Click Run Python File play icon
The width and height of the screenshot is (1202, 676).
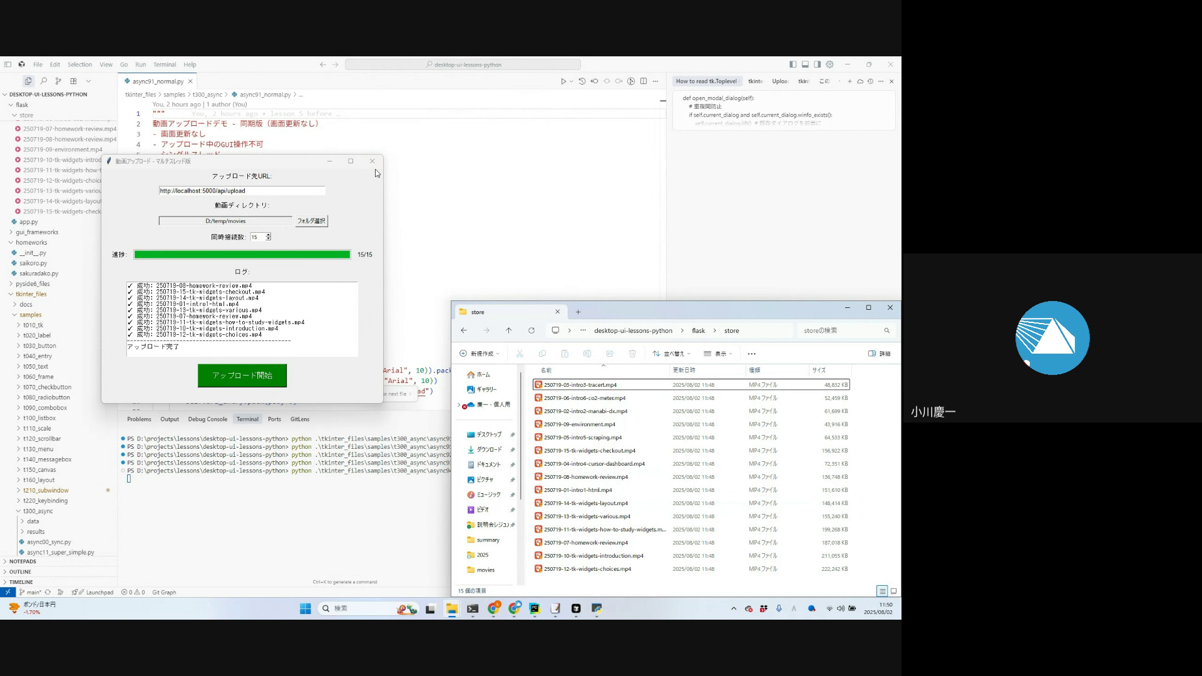tap(563, 81)
